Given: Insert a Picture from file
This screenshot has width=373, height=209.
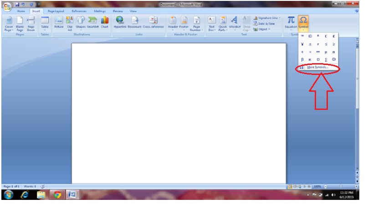Looking at the screenshot, I should tap(58, 23).
